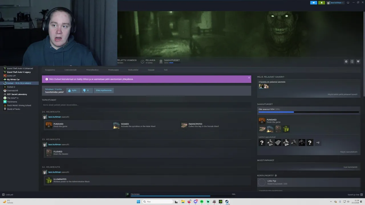Open PUNISHED icon in achievements panel
Image resolution: width=365 pixels, height=205 pixels.
pyautogui.click(x=262, y=121)
